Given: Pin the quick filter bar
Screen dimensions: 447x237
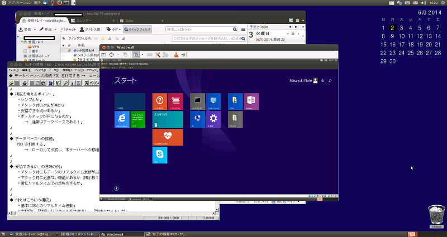Looking at the screenshot, I should [64, 38].
